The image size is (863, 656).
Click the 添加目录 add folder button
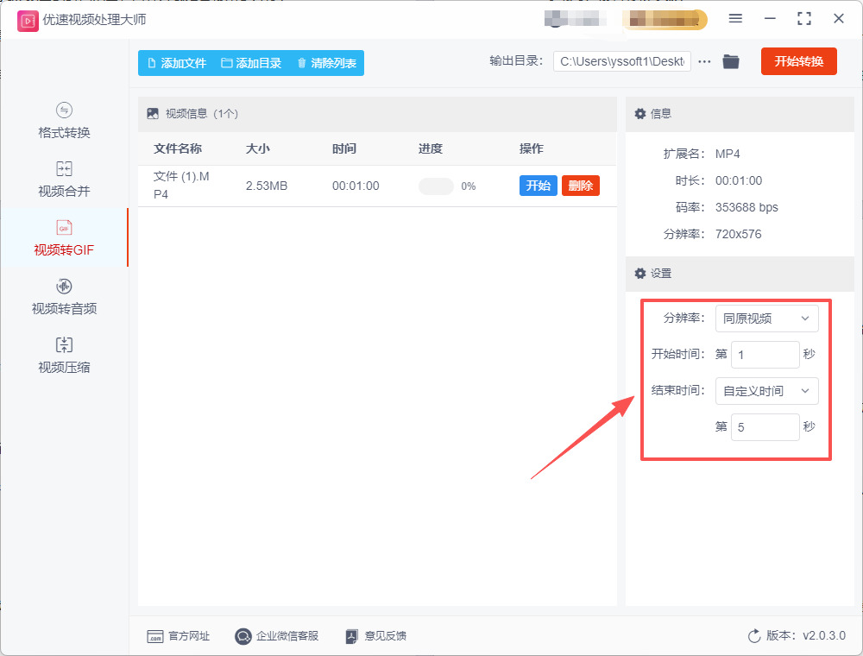click(x=251, y=63)
